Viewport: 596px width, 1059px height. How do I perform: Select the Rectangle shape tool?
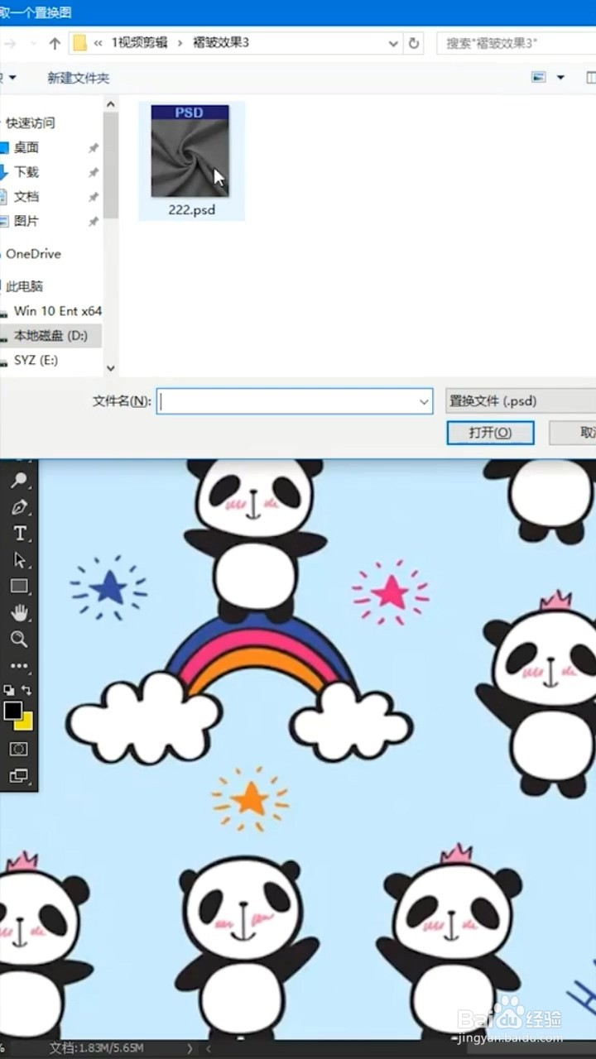[19, 586]
